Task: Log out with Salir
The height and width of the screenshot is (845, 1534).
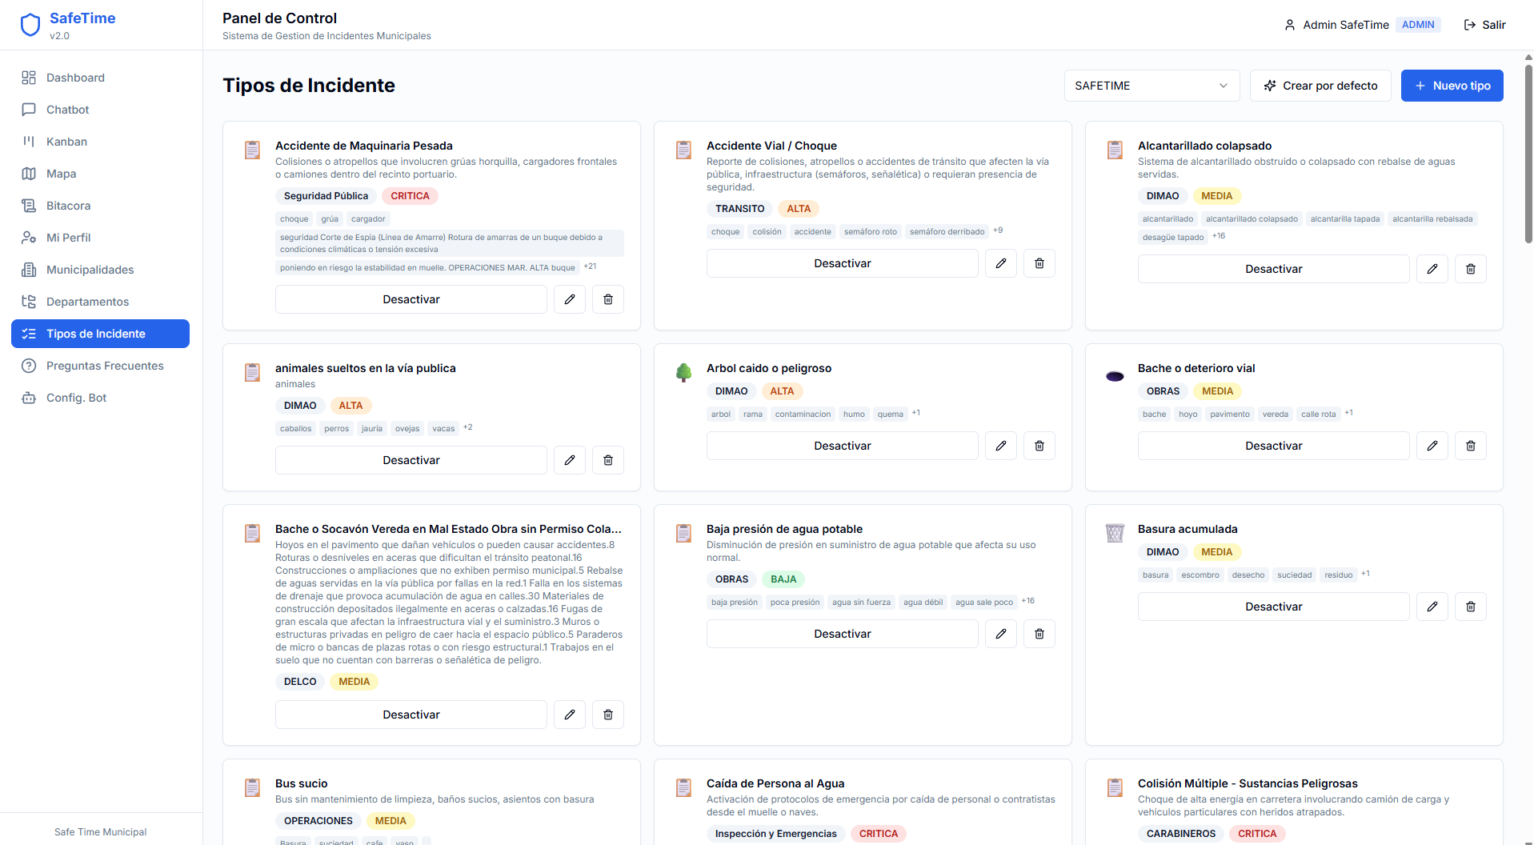Action: tap(1485, 25)
